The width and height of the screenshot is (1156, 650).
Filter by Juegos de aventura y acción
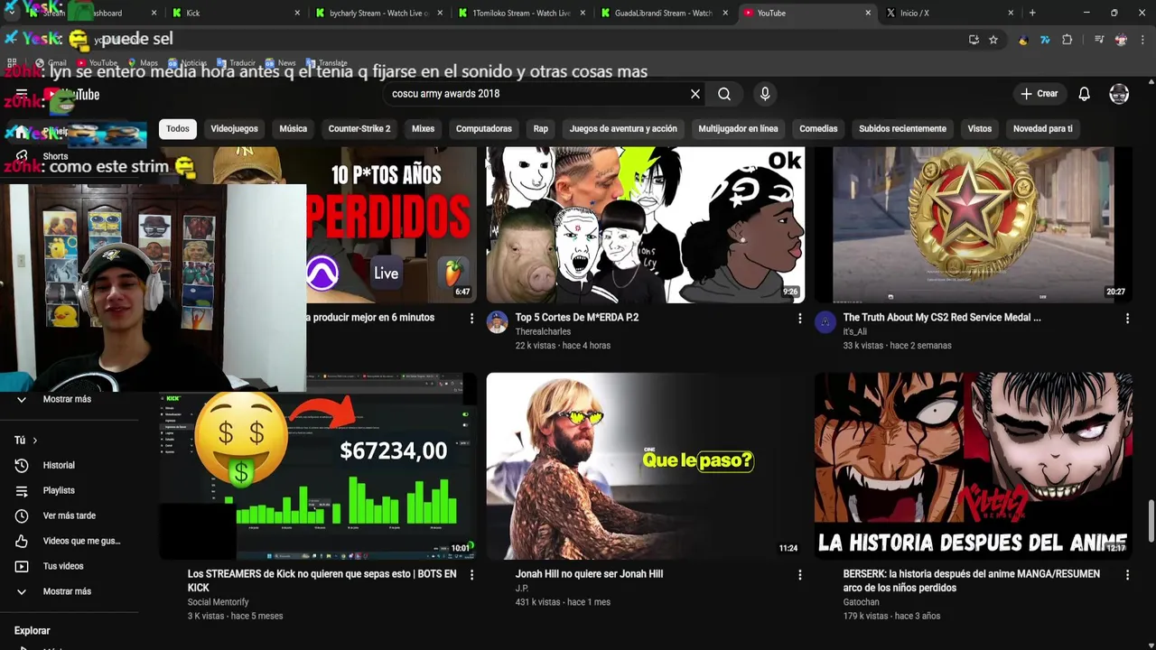tap(623, 129)
